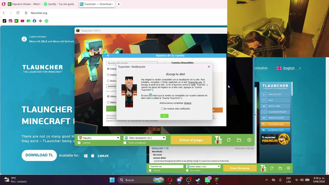Open the English language dropdown
The height and width of the screenshot is (185, 329).
pyautogui.click(x=289, y=68)
